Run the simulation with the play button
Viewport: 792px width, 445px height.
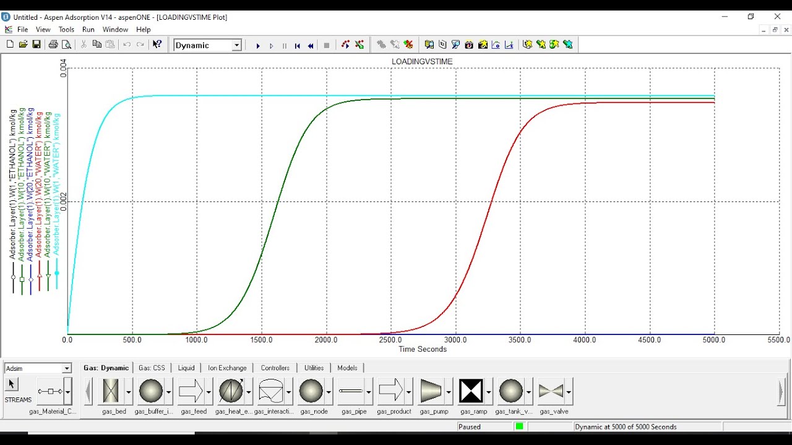(258, 46)
